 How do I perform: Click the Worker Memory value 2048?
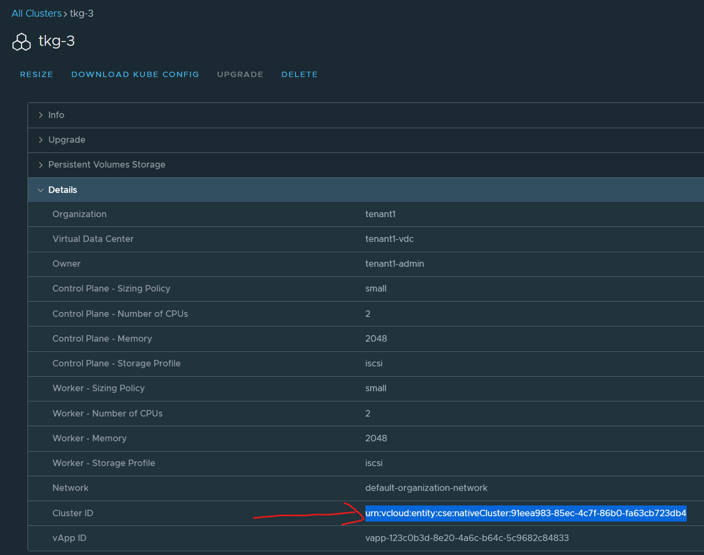tap(376, 438)
